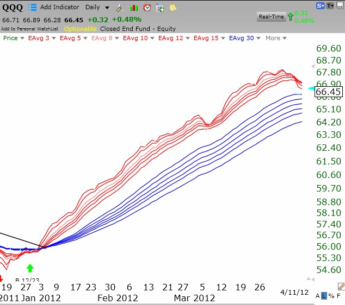The width and height of the screenshot is (345, 305).
Task: Click the Feb 2012 axis label
Action: point(118,298)
